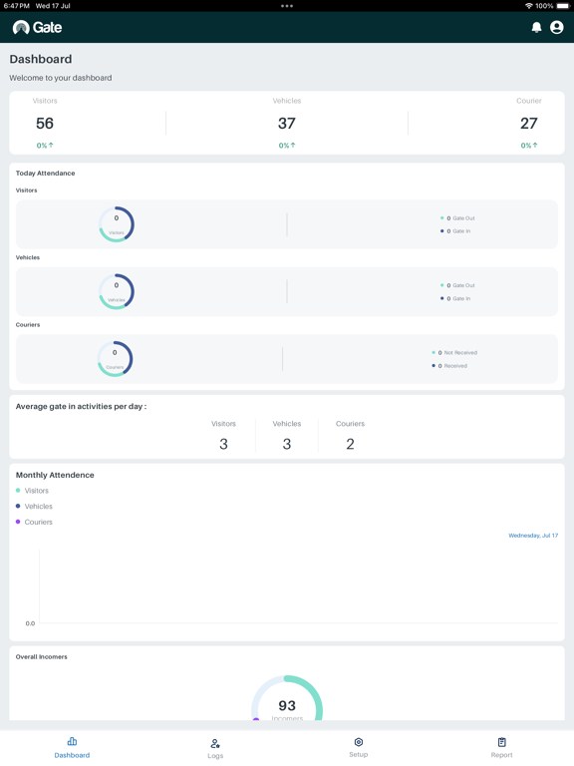The width and height of the screenshot is (574, 766).
Task: Click the Wednesday, Jul 17 date label
Action: coord(533,536)
